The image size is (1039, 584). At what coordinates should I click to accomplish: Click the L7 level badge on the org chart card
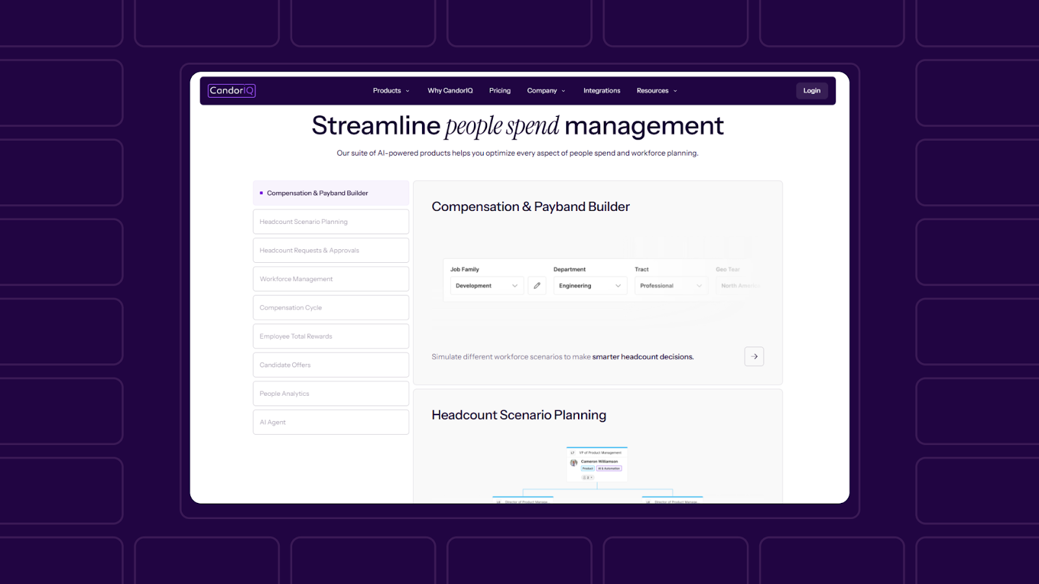click(572, 452)
